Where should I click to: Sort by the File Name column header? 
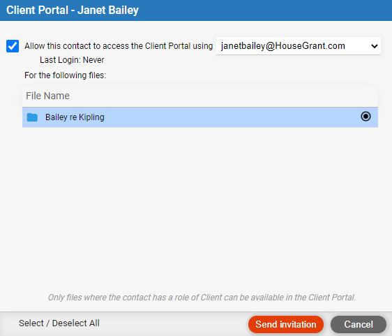pyautogui.click(x=47, y=96)
